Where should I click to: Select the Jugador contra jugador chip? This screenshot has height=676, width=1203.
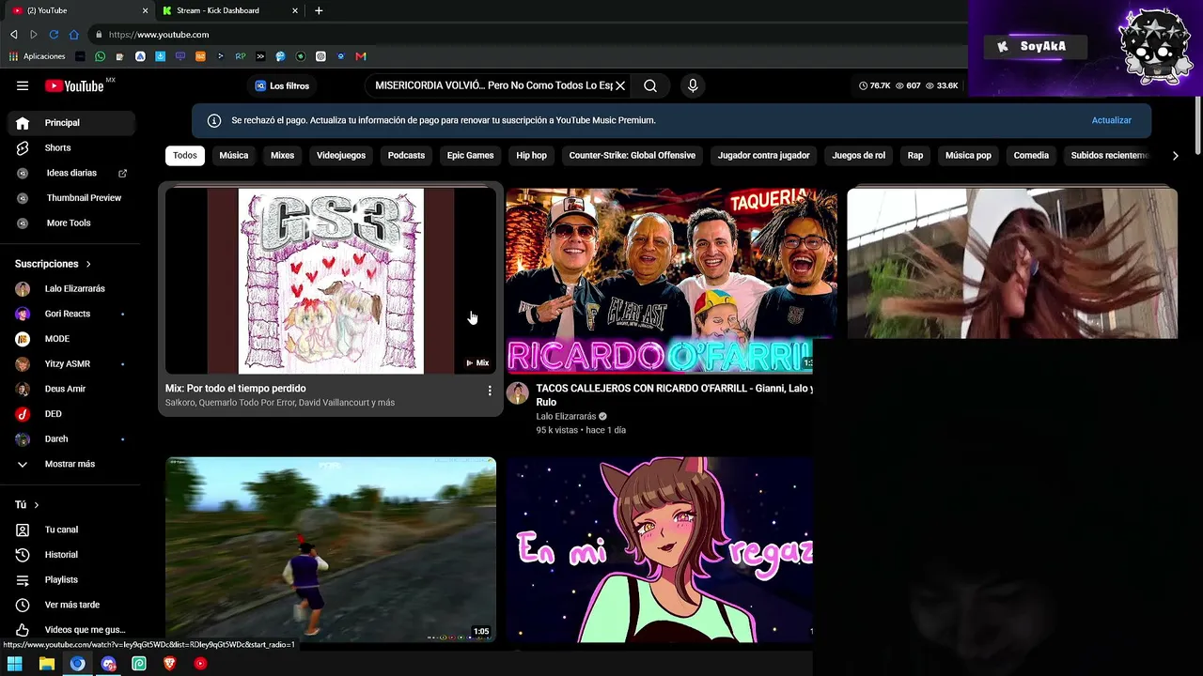[x=764, y=156]
